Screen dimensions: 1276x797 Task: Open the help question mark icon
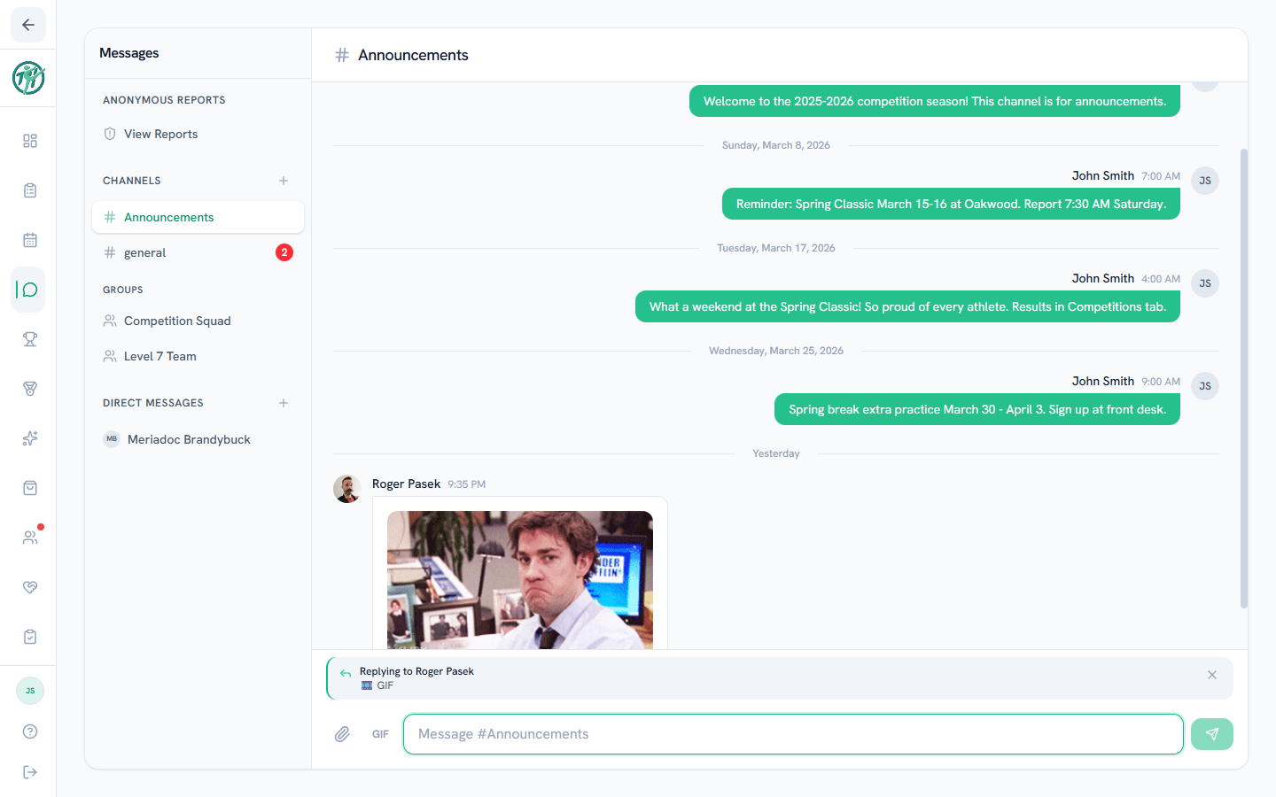[x=30, y=731]
